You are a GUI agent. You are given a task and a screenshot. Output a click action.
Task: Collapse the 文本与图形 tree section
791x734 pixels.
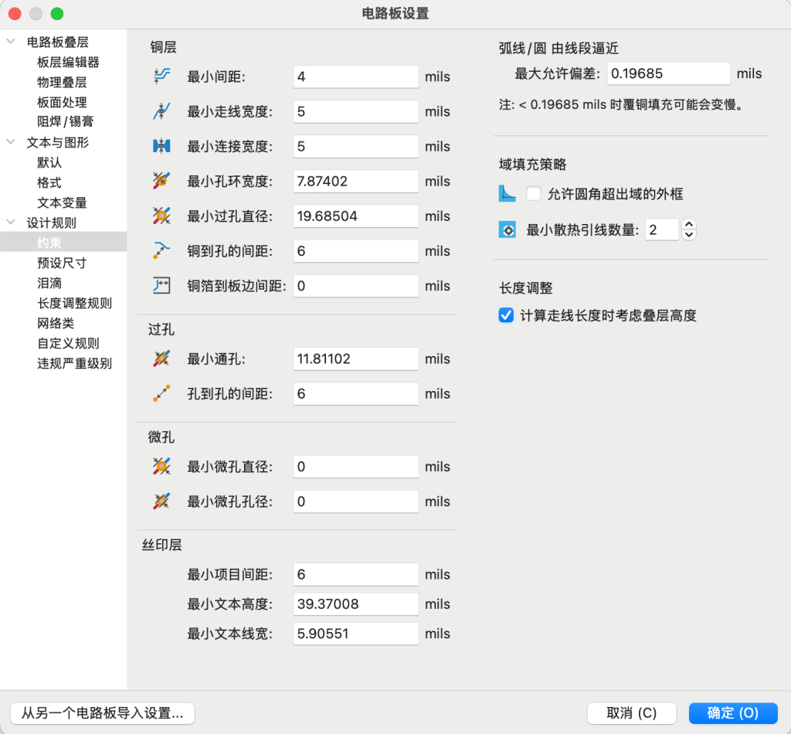pos(9,142)
